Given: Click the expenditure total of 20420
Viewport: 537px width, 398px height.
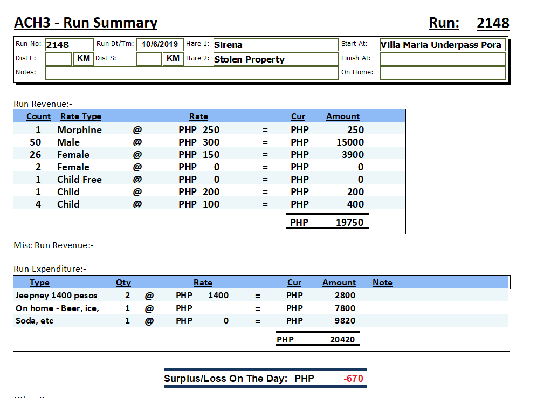Looking at the screenshot, I should click(x=342, y=340).
